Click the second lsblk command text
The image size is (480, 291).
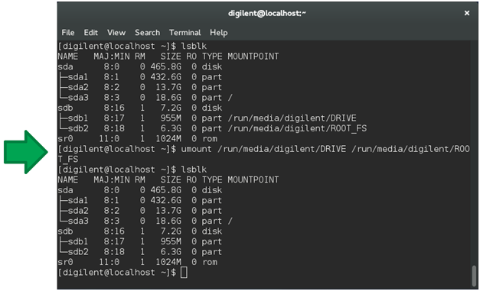tap(194, 170)
